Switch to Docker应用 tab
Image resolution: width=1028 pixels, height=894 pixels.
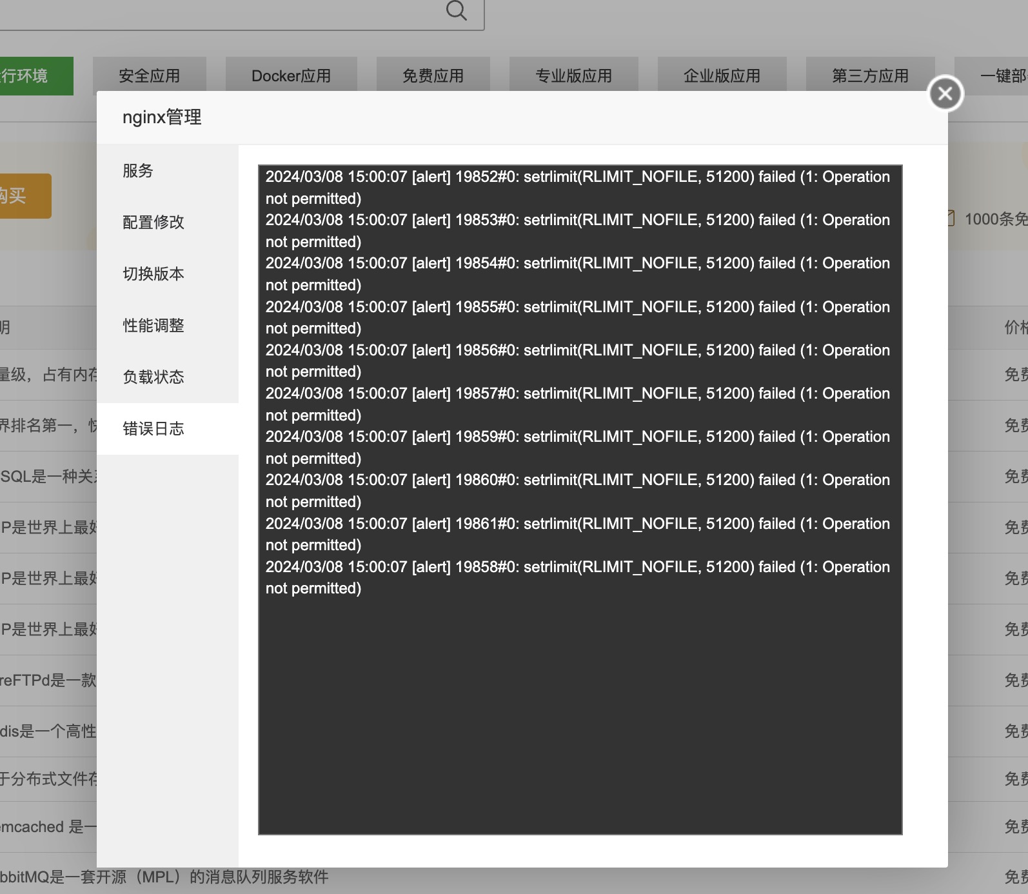tap(291, 75)
